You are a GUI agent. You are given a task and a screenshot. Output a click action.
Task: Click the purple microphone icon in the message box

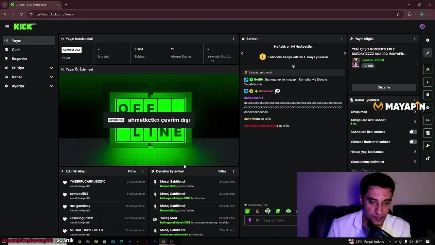(x=250, y=220)
